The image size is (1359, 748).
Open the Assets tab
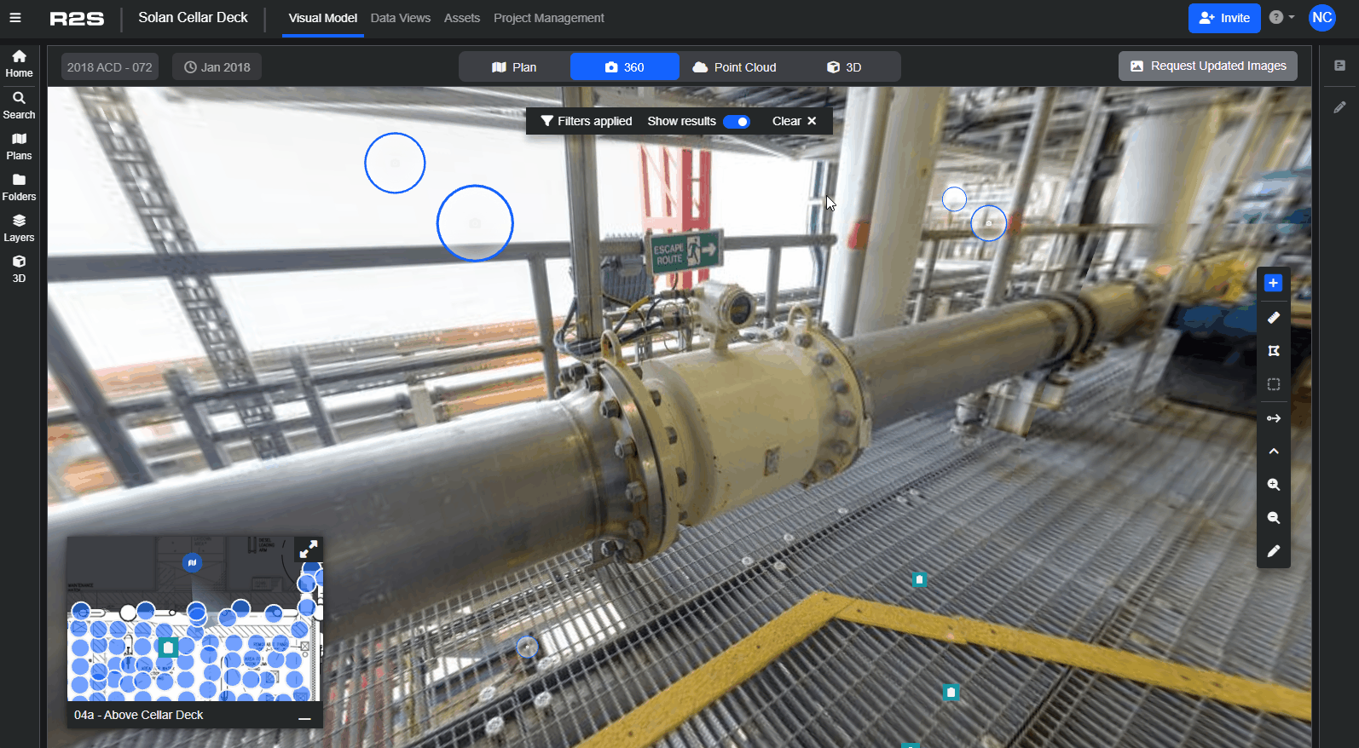tap(462, 18)
